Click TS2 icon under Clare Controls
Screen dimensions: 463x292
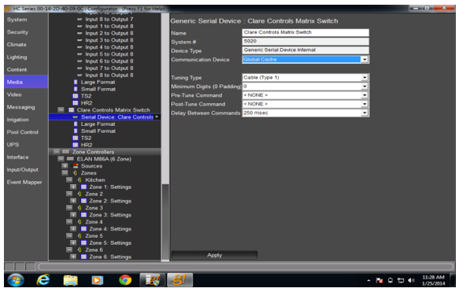(75, 138)
